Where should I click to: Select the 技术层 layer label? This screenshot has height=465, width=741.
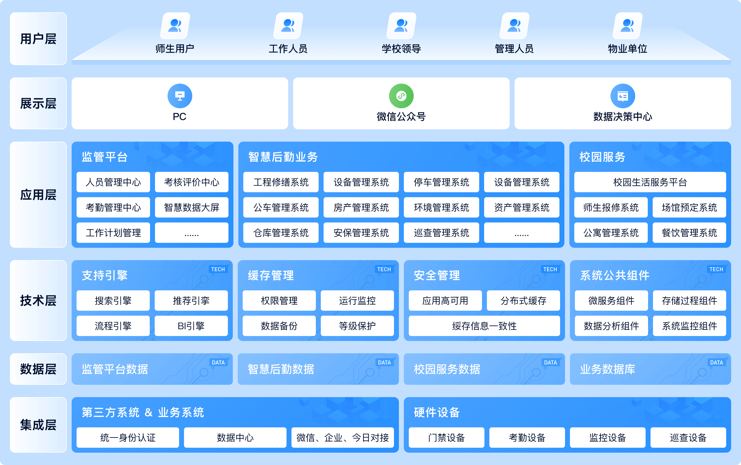[x=38, y=300]
